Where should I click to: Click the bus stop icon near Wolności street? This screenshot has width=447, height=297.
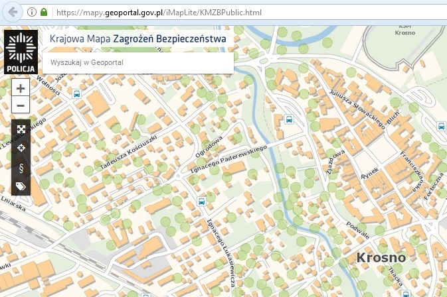pos(76,93)
